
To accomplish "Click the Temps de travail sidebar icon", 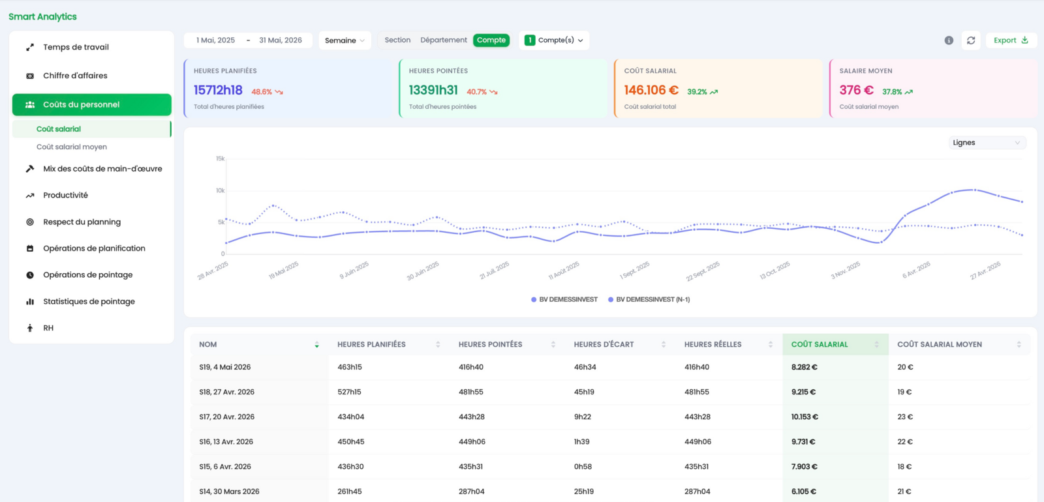I will click(30, 48).
